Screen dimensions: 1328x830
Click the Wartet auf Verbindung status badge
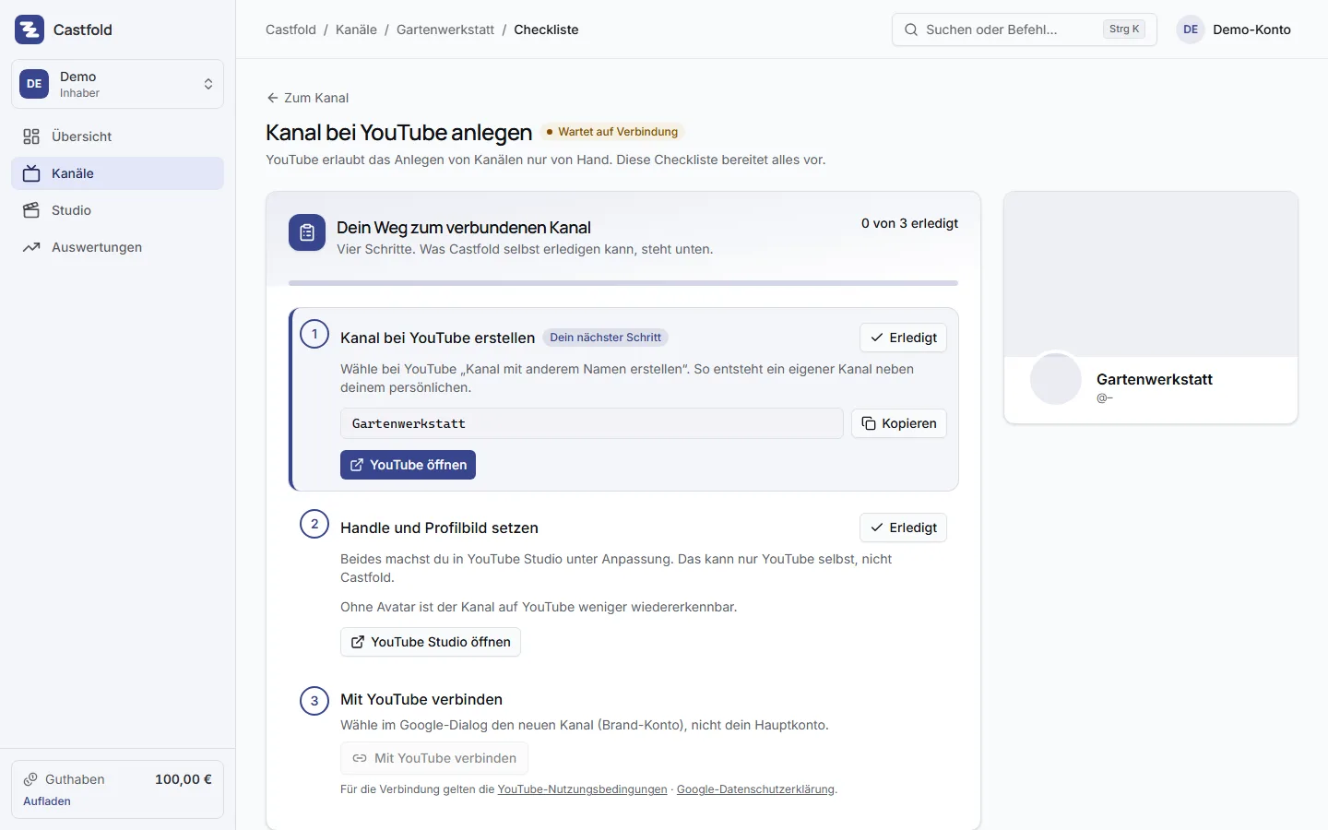tap(613, 132)
